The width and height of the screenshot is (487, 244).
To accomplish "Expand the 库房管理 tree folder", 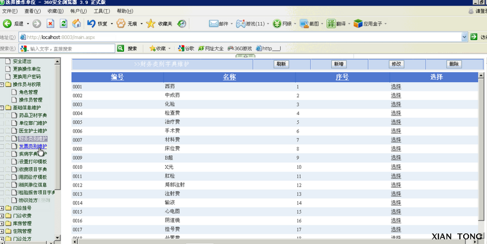I will pyautogui.click(x=2, y=223).
